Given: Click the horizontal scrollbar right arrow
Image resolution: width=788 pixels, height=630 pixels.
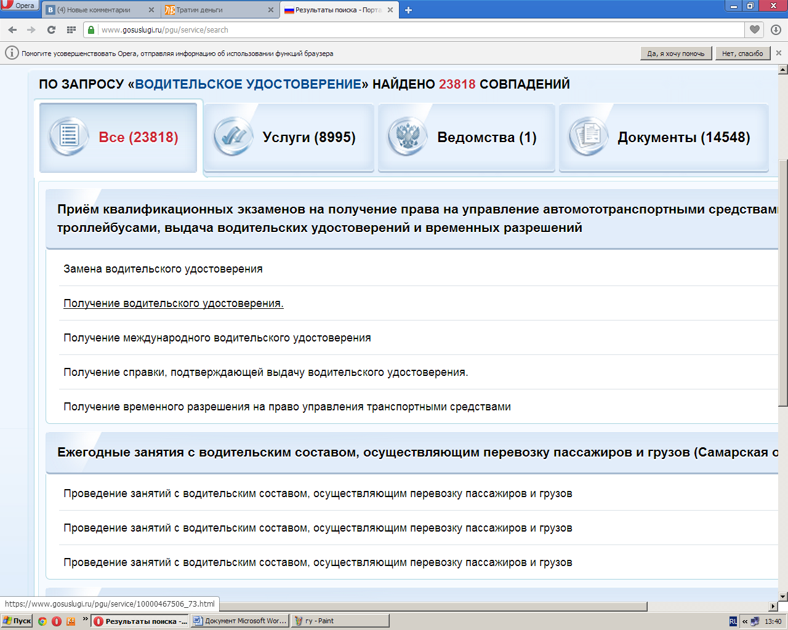Looking at the screenshot, I should tap(773, 607).
